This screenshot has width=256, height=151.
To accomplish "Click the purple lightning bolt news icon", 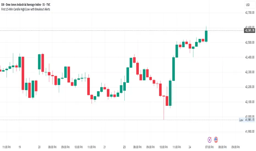I will click(x=210, y=139).
